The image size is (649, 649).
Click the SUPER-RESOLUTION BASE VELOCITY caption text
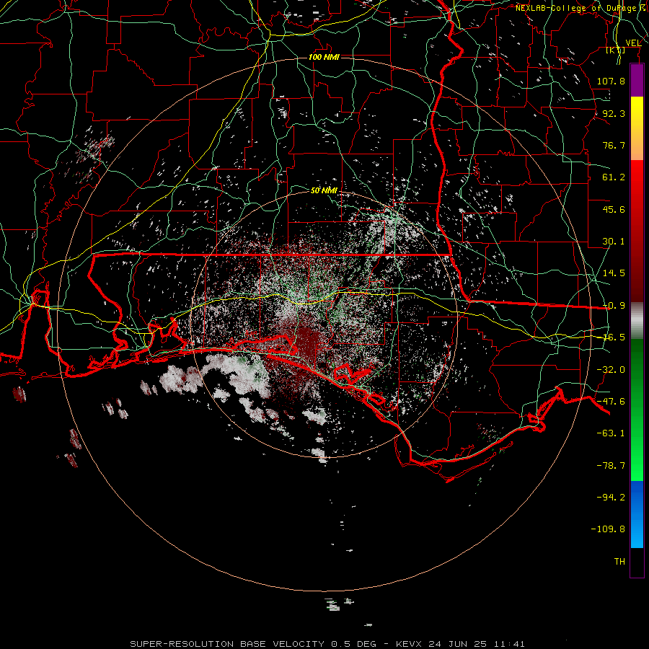[227, 644]
